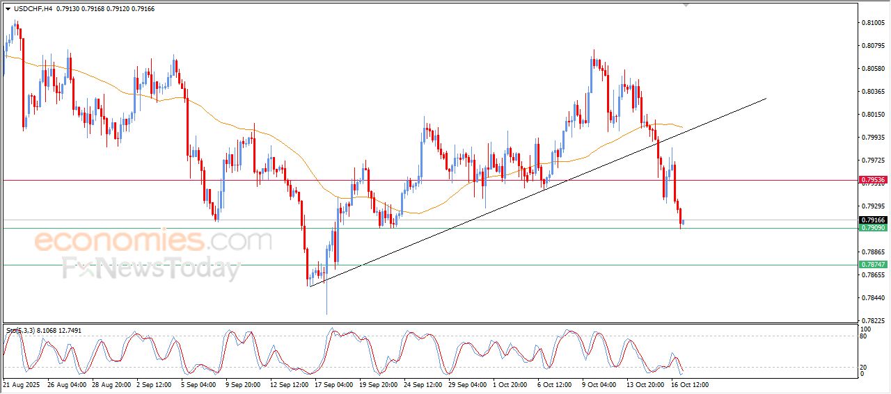Click the economies.com watermark logo
The image size is (891, 394).
153,241
